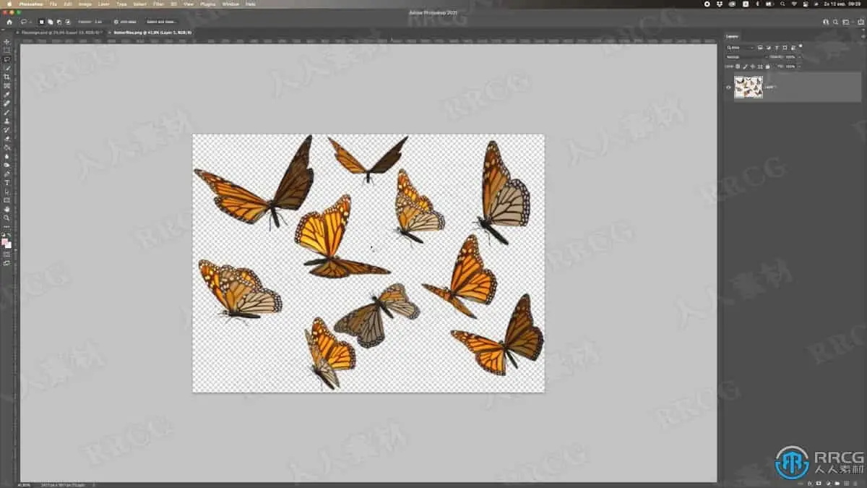
Task: Open macOS Spotlight search in menu bar
Action: (782, 4)
